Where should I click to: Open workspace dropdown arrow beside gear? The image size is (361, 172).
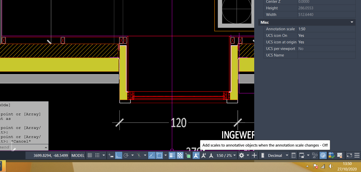tap(248, 155)
